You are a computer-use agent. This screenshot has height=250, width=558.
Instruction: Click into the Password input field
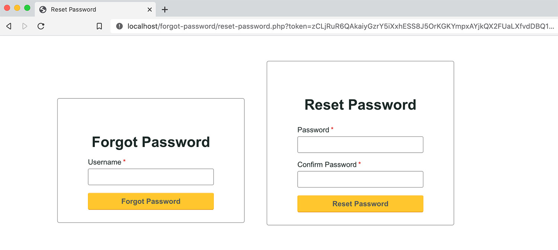pos(360,145)
